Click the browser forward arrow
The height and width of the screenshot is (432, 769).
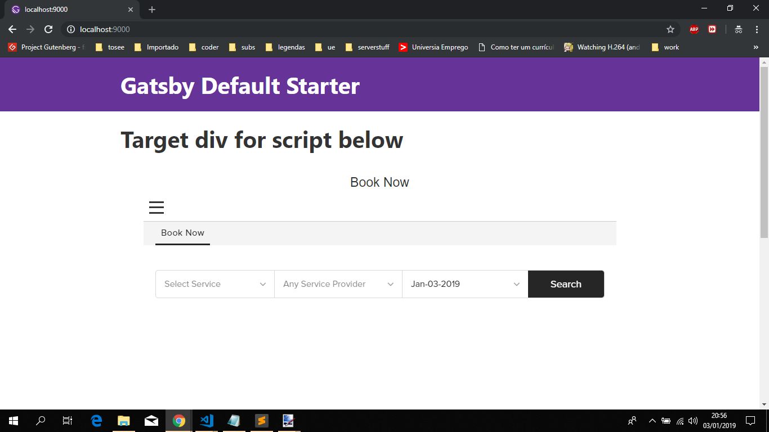[x=30, y=29]
